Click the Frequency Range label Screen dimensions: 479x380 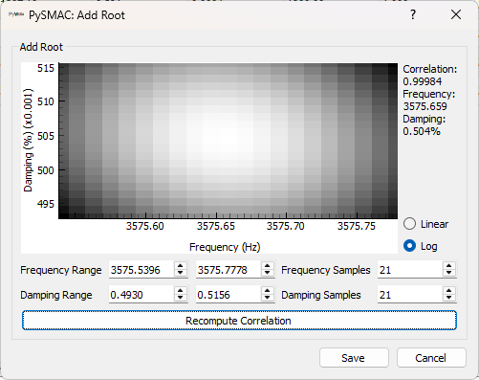61,270
